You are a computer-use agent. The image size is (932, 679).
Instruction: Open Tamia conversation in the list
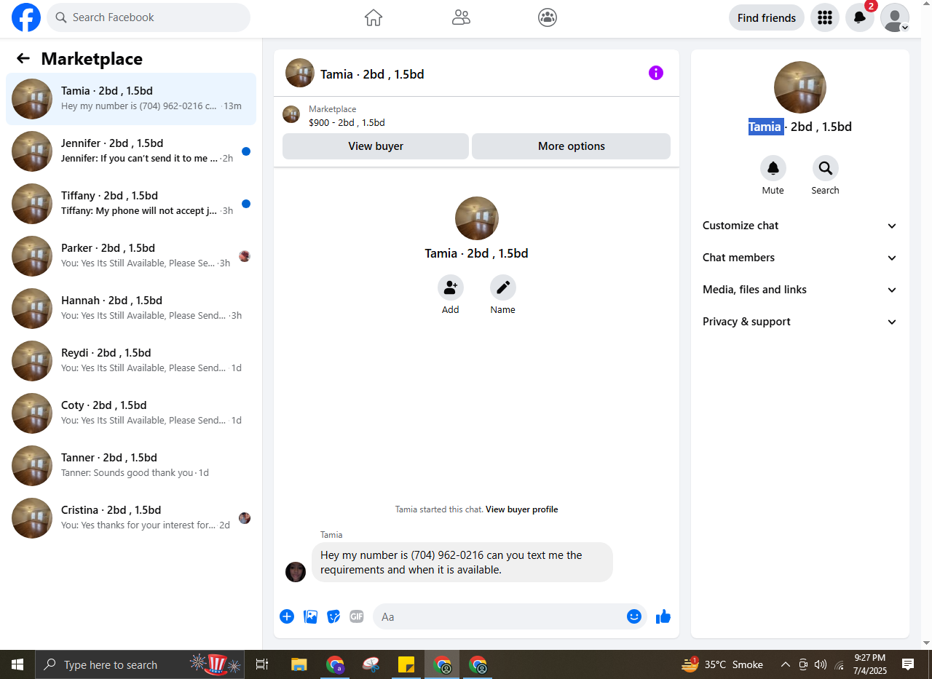tap(131, 99)
